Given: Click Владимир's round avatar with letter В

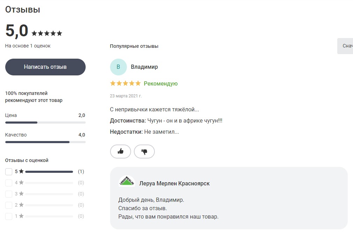Looking at the screenshot, I should pyautogui.click(x=118, y=67).
